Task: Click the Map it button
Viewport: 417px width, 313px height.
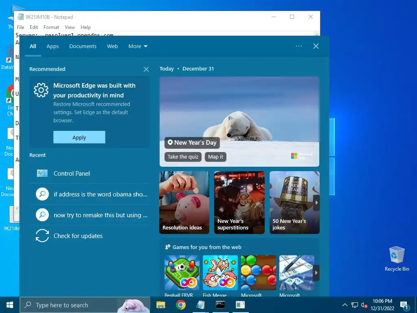Action: coord(216,157)
